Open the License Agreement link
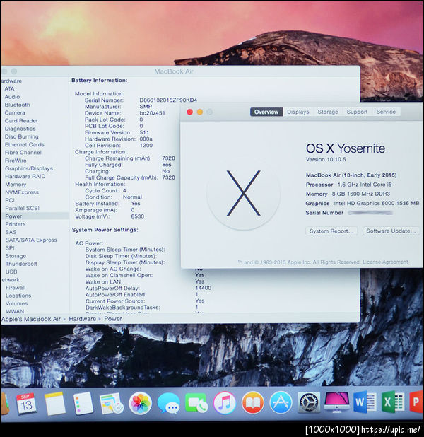This screenshot has width=424, height=437. point(386,262)
